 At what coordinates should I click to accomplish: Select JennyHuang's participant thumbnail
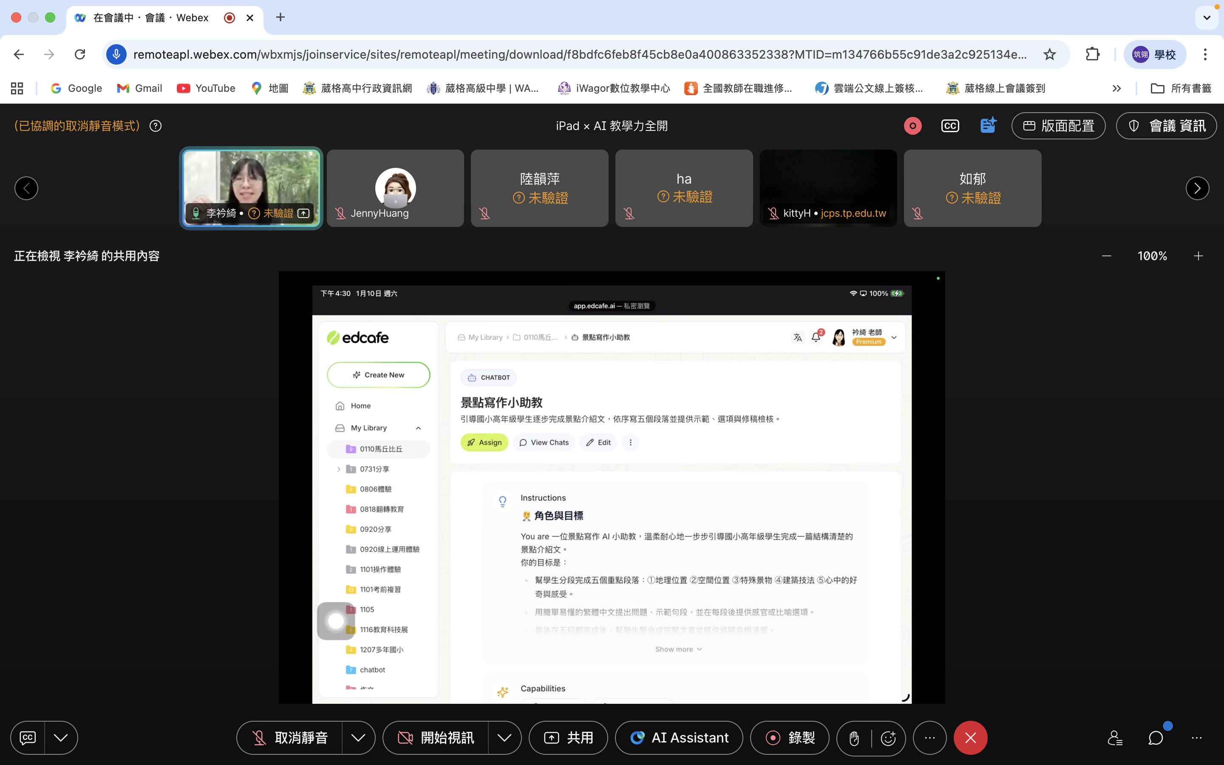point(395,188)
